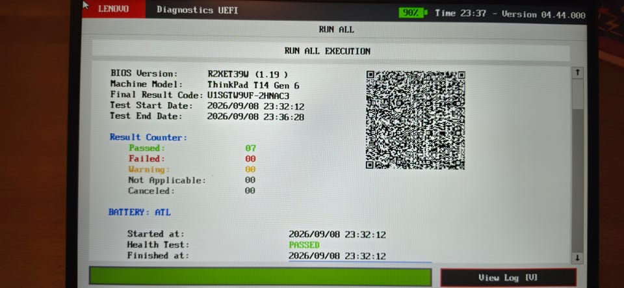This screenshot has height=288, width=624.
Task: Click the scrollbar down arrow
Action: (577, 257)
